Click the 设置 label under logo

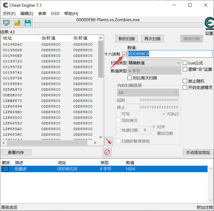click(x=209, y=33)
